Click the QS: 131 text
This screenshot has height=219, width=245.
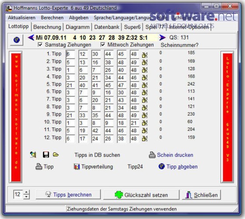point(179,38)
